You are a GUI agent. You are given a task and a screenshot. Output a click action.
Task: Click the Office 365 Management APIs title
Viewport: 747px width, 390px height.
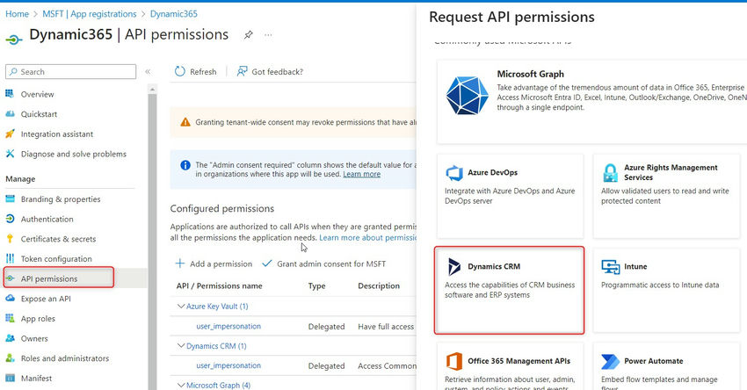pos(519,361)
